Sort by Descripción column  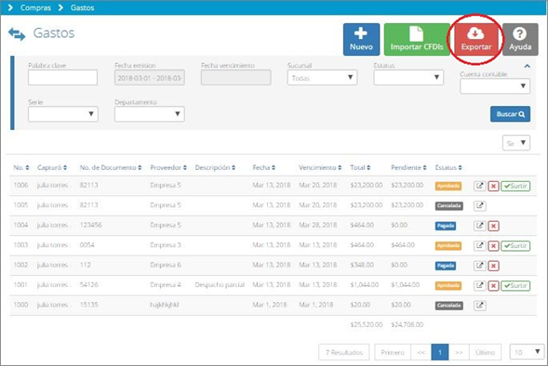[215, 167]
